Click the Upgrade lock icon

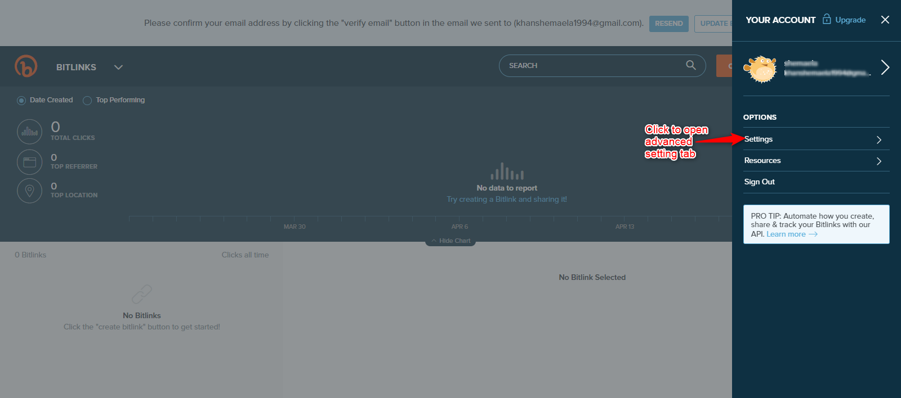(x=827, y=19)
